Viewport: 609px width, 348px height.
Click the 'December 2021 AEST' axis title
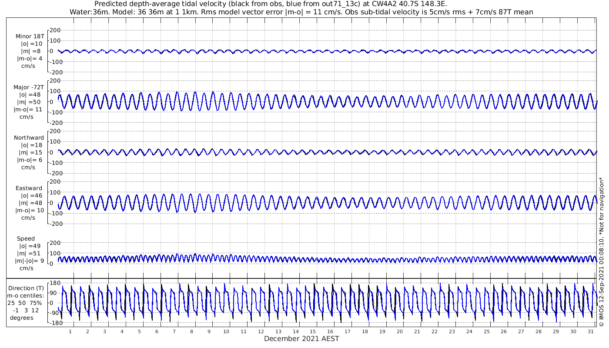click(301, 339)
